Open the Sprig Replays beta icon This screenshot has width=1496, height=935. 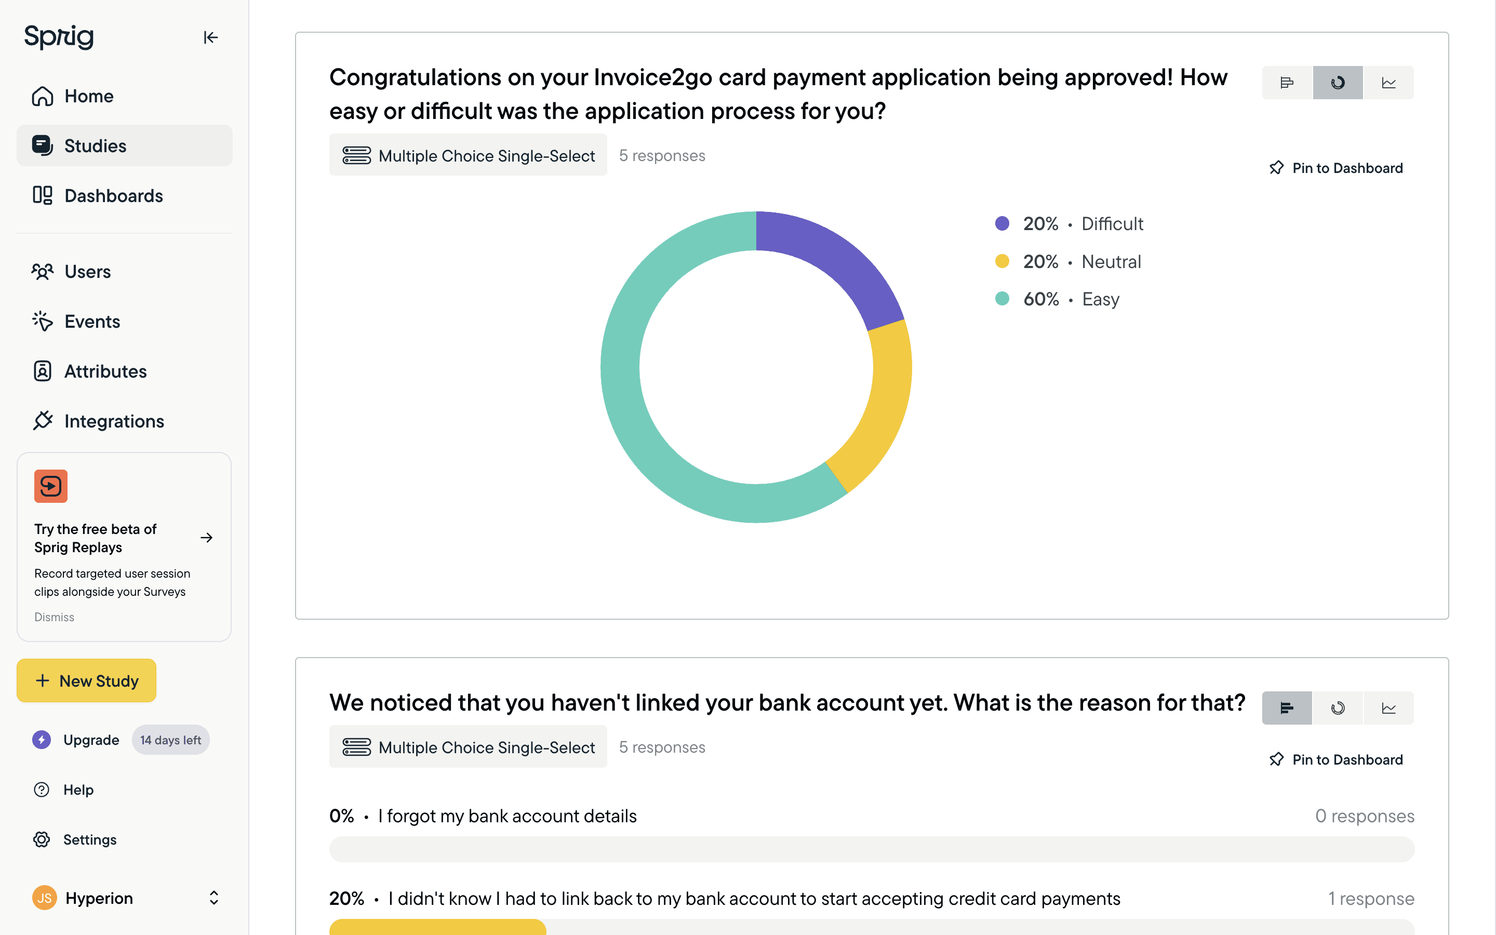[x=51, y=486]
